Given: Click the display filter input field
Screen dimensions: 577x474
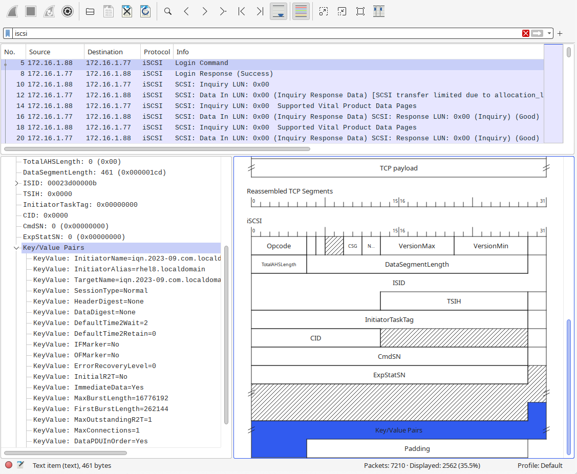Looking at the screenshot, I should (267, 33).
